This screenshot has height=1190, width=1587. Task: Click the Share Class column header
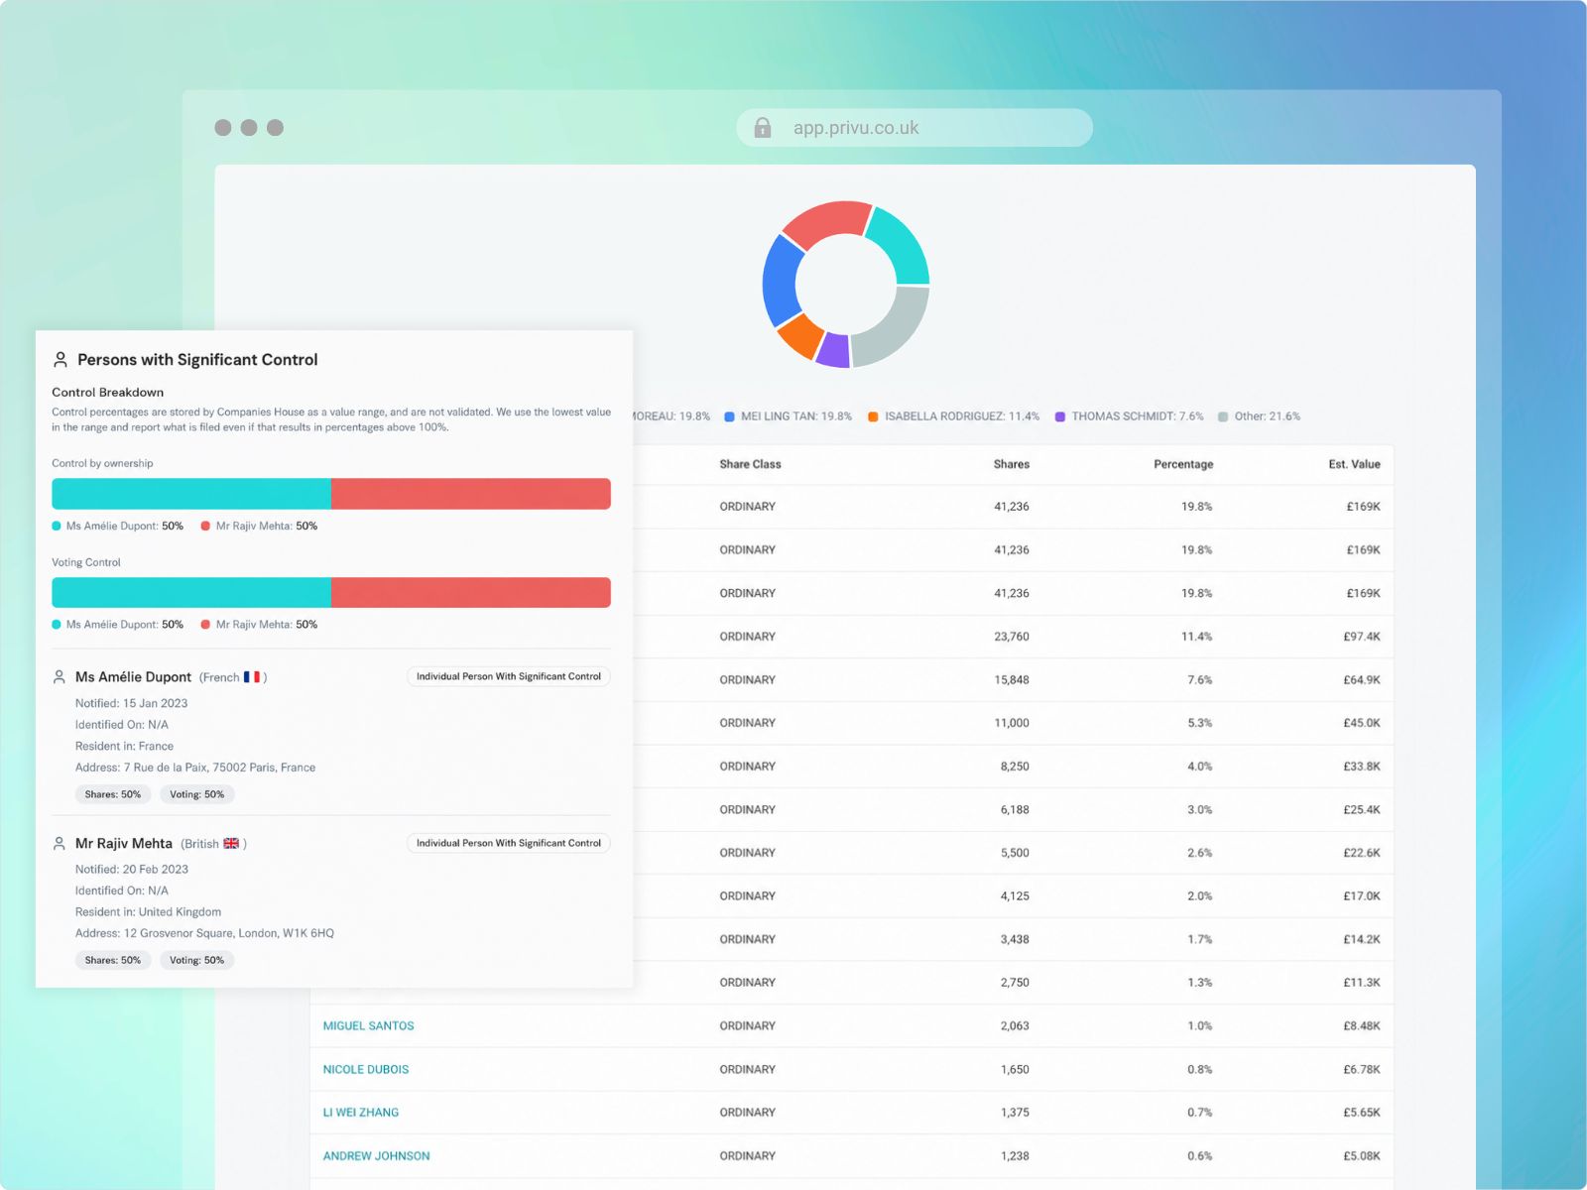[x=750, y=464]
